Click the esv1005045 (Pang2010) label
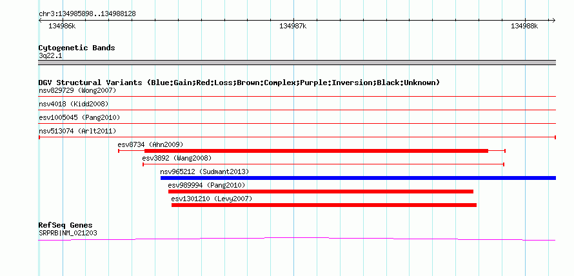The height and width of the screenshot is (276, 574). pos(79,117)
